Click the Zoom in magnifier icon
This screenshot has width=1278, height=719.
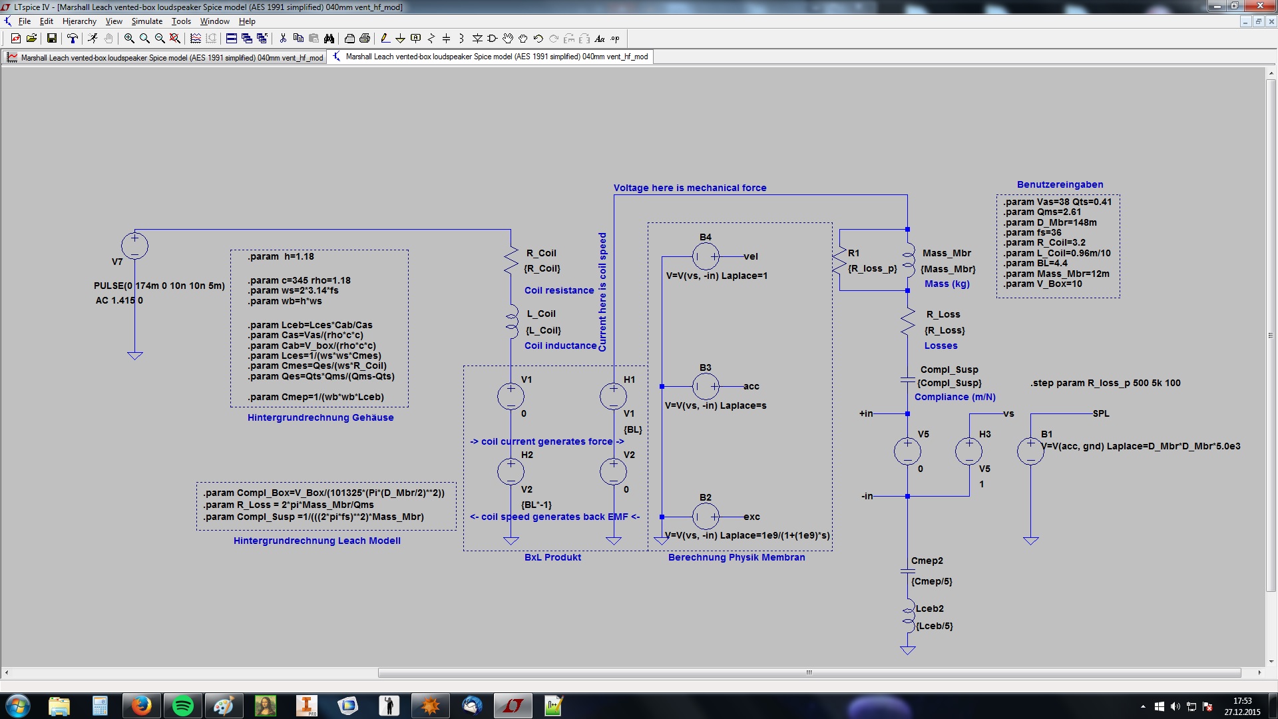[129, 39]
